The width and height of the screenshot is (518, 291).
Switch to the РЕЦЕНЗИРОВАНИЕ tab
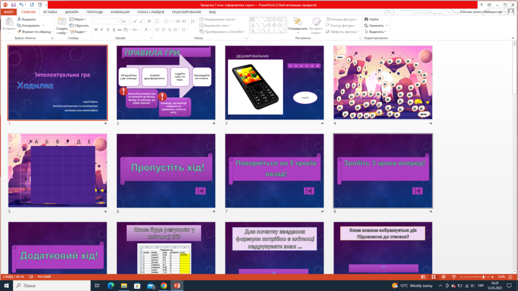(187, 12)
